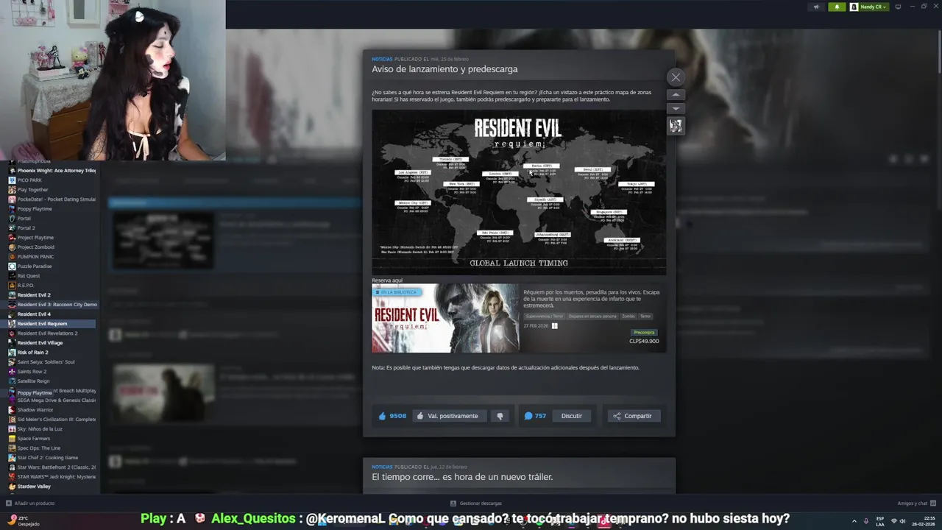Select Sky: Niños de la Luz in library

(x=52, y=429)
